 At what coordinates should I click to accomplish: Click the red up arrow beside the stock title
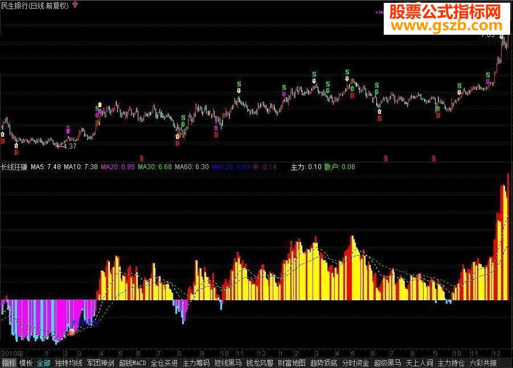tap(75, 4)
